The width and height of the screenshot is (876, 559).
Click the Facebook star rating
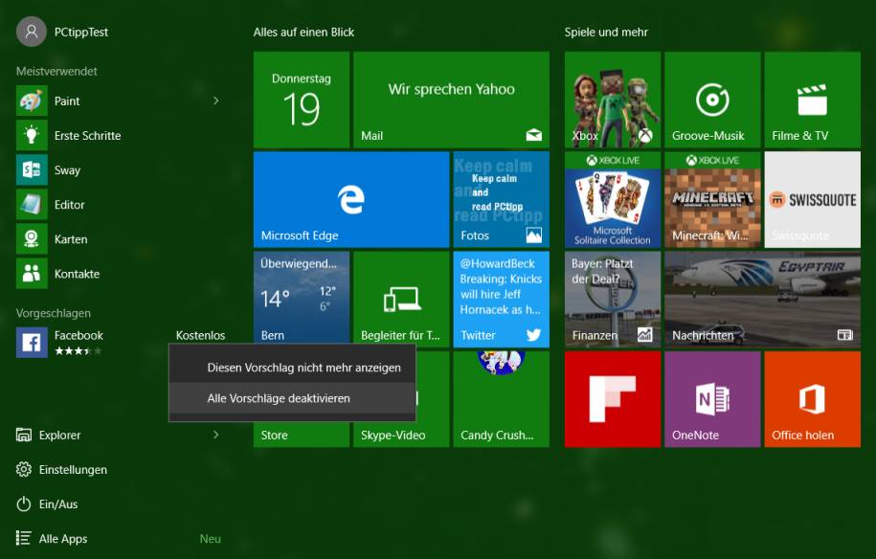tap(79, 350)
